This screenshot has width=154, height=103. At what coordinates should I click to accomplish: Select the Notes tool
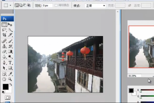4,74
